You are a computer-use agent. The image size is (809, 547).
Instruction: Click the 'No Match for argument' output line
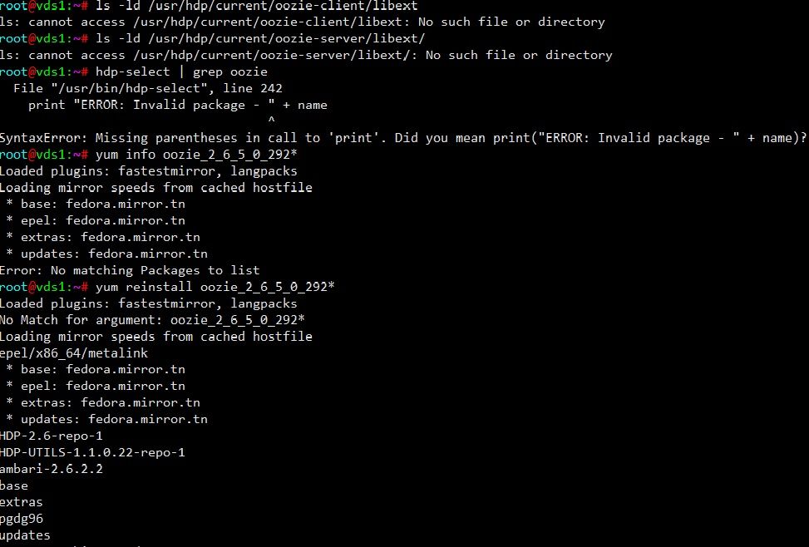[152, 320]
